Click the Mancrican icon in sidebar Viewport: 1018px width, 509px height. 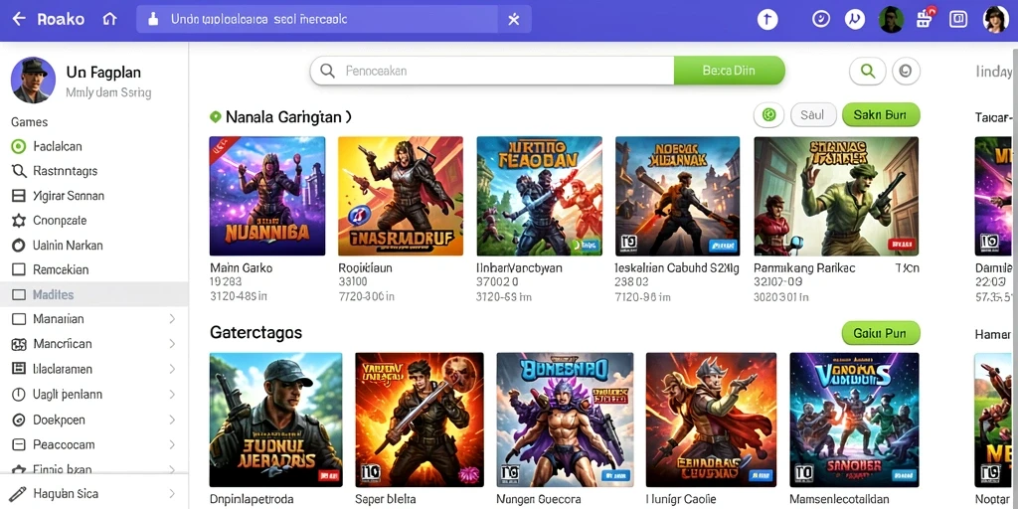point(19,344)
